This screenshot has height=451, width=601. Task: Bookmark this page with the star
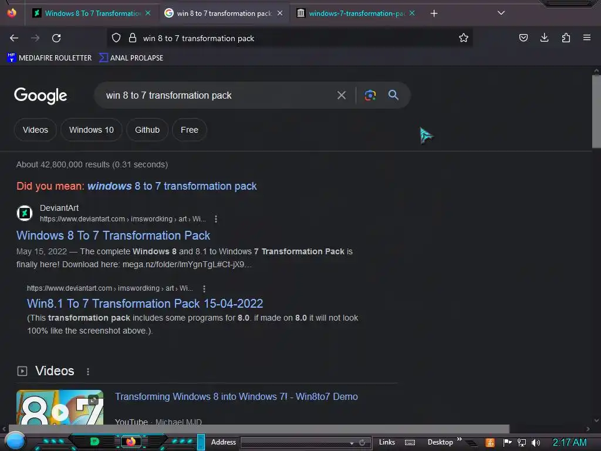[x=464, y=38]
